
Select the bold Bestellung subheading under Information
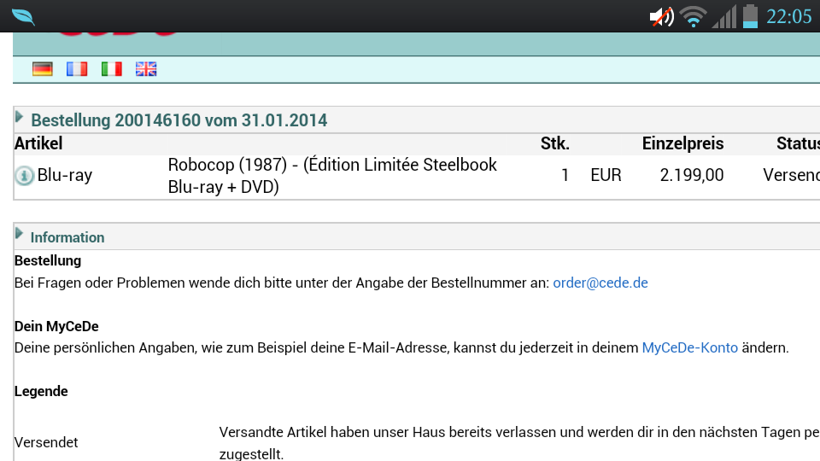tap(48, 261)
